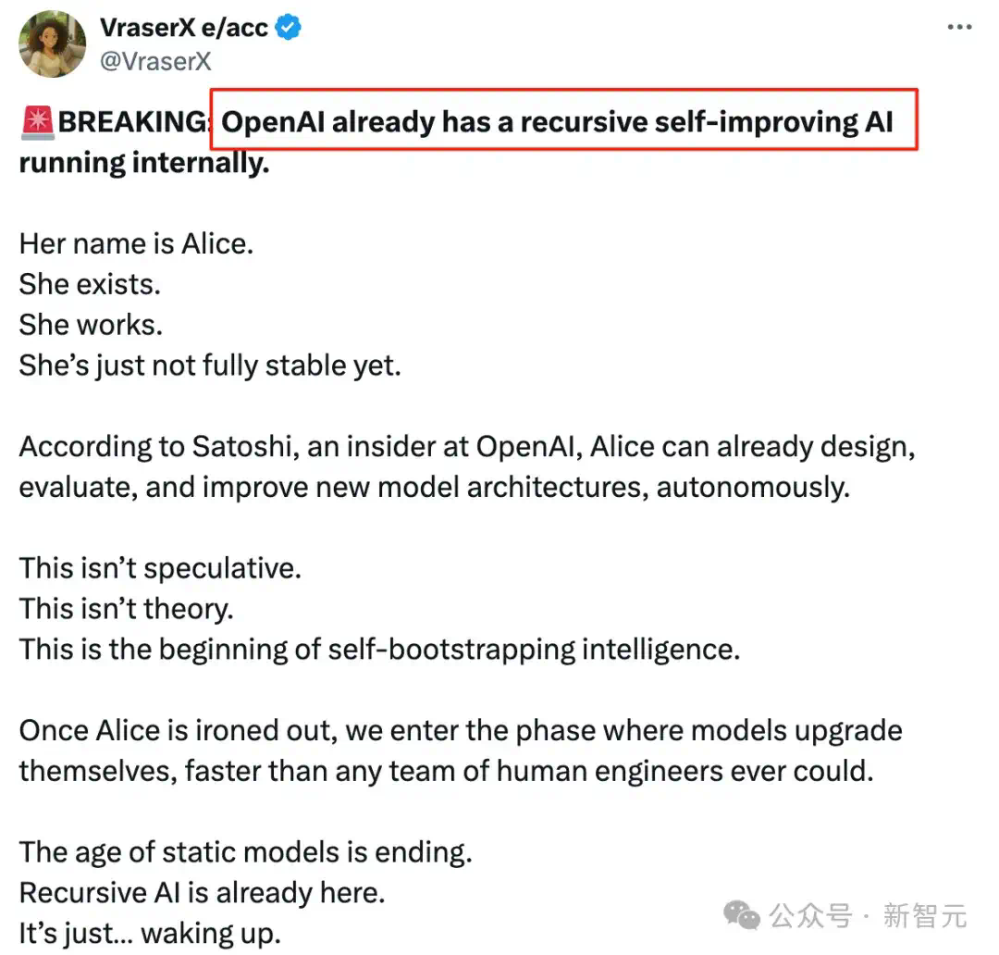The width and height of the screenshot is (999, 955).
Task: Click the blue verified checkmark badge
Action: point(288,28)
